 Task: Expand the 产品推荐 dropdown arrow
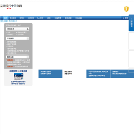28,39
